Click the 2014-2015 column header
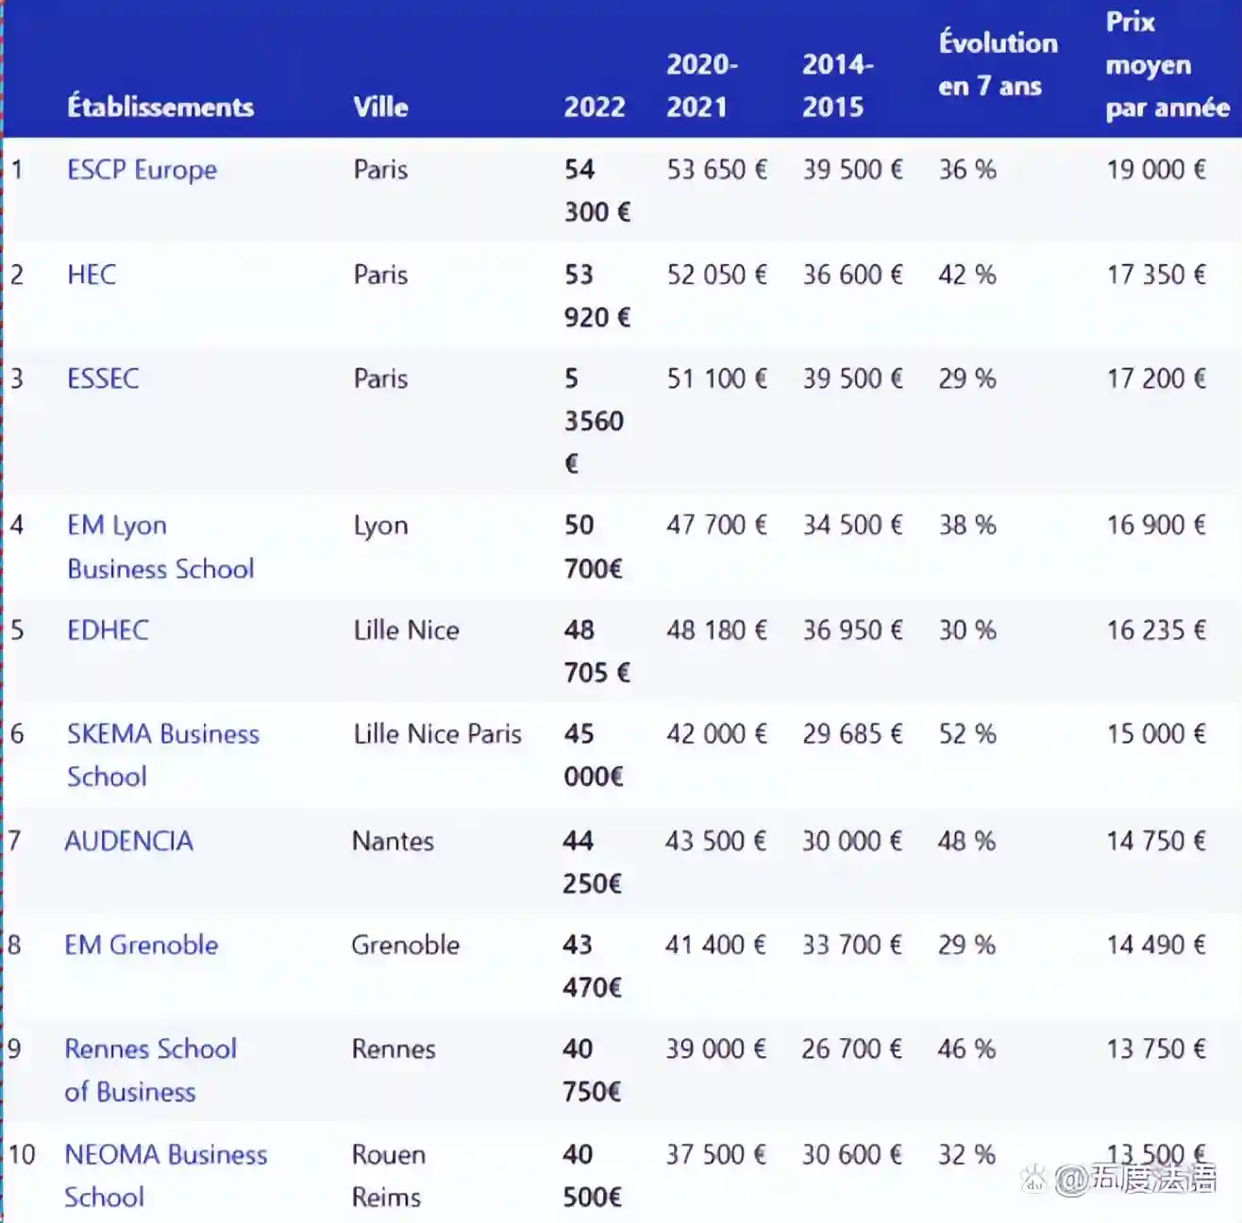 (x=837, y=85)
